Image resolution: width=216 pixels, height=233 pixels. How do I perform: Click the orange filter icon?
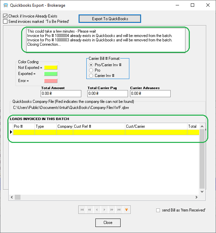(127, 210)
